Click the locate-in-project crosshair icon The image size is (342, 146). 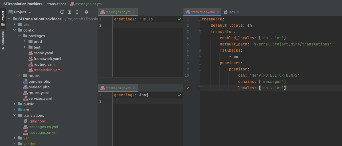pos(62,12)
